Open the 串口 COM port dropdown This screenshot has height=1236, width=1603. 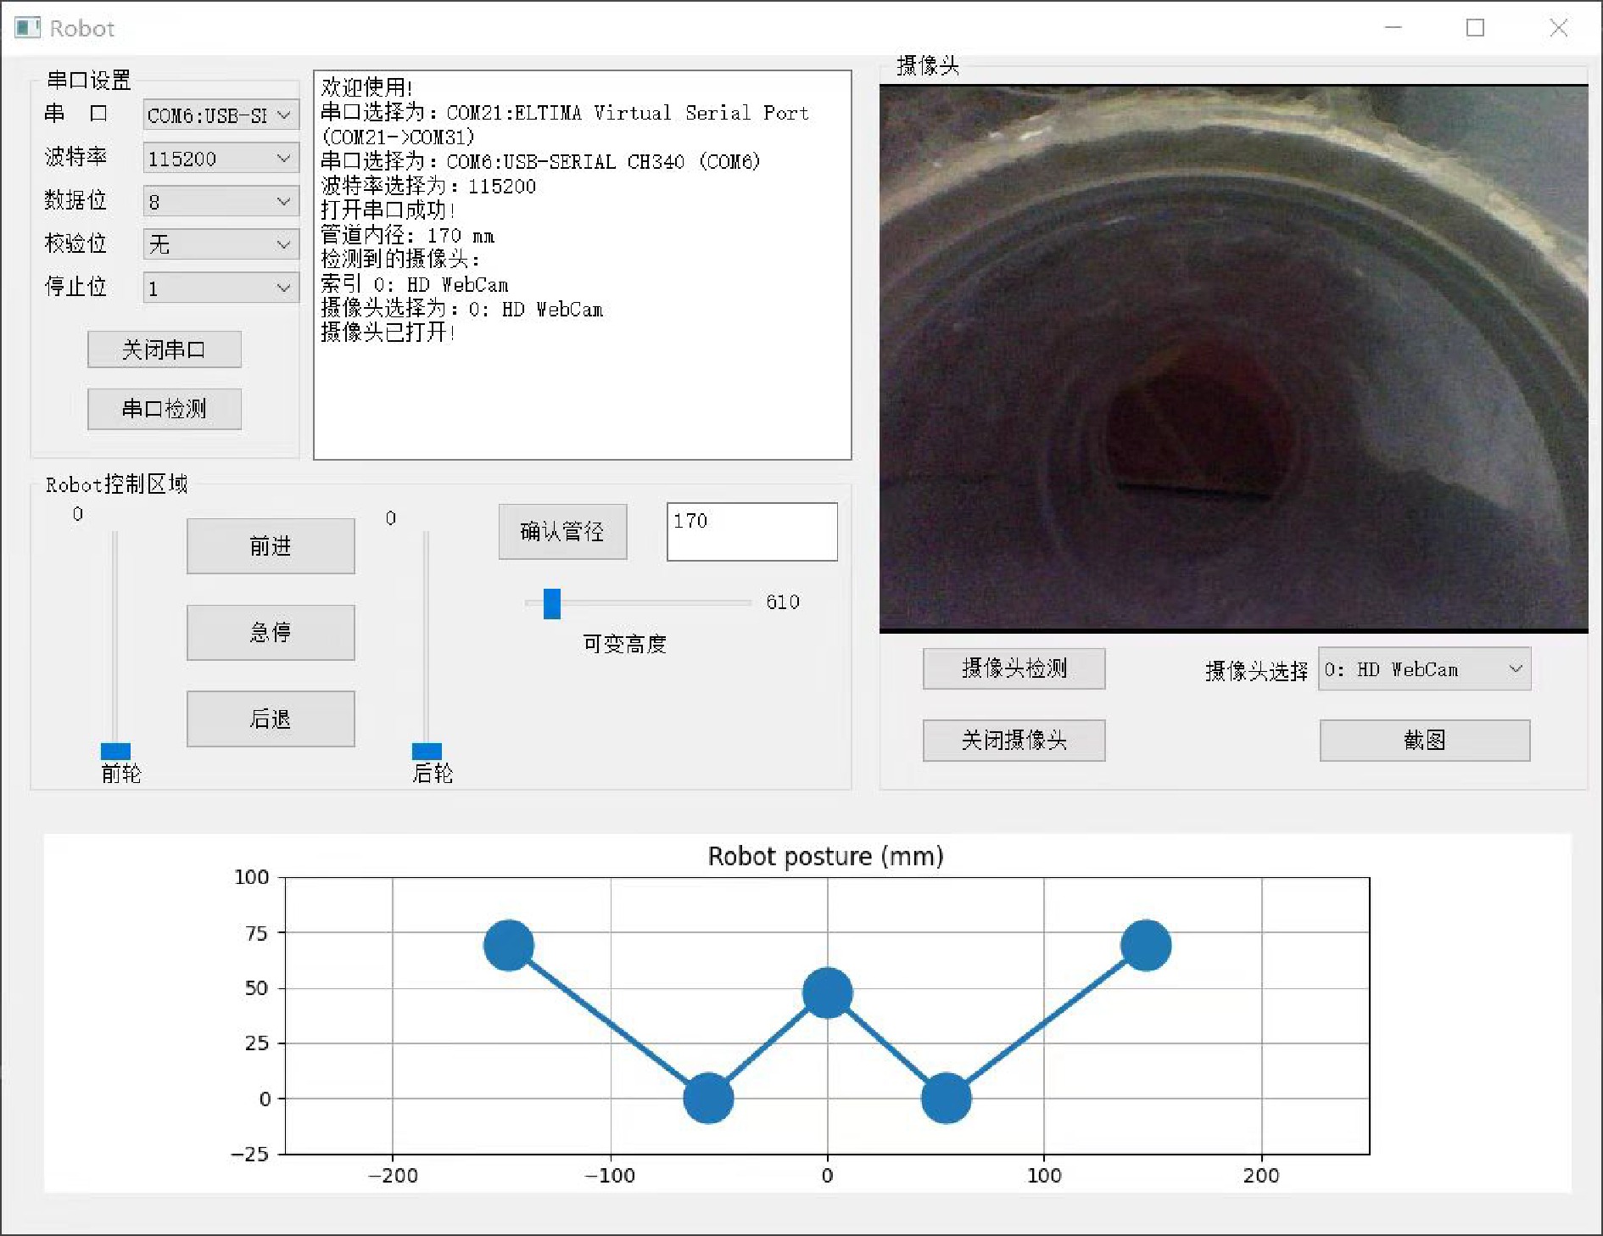(221, 115)
